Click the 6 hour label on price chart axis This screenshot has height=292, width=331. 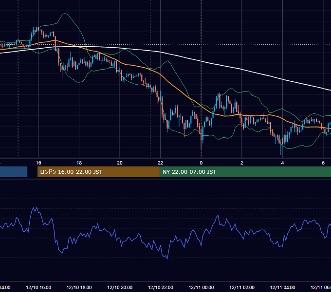[x=323, y=163]
